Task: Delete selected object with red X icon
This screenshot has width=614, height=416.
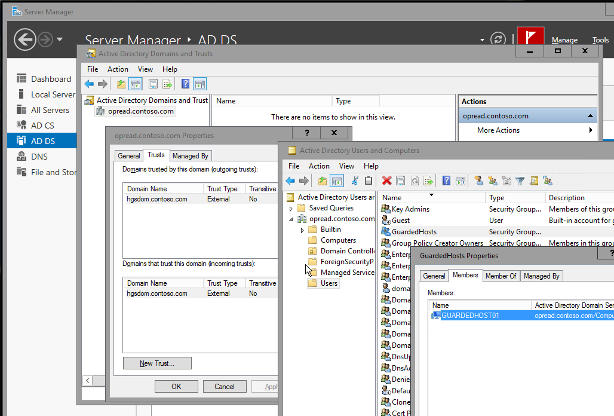Action: click(386, 181)
